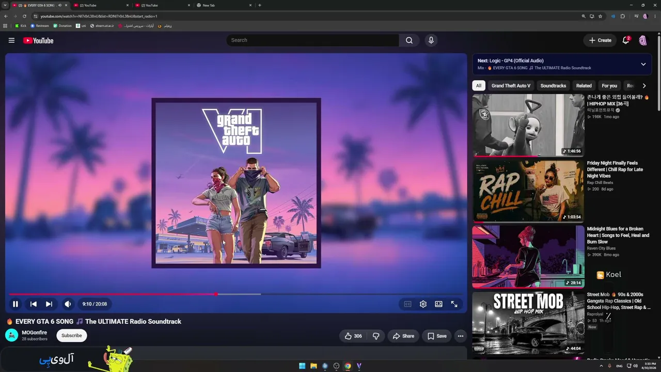
Task: Open a new browser tab with plus
Action: click(x=260, y=5)
